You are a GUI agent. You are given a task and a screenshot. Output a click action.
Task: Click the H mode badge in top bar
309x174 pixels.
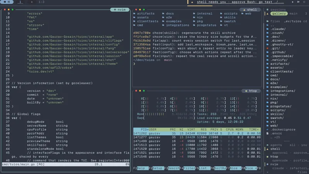pyautogui.click(x=7, y=2)
